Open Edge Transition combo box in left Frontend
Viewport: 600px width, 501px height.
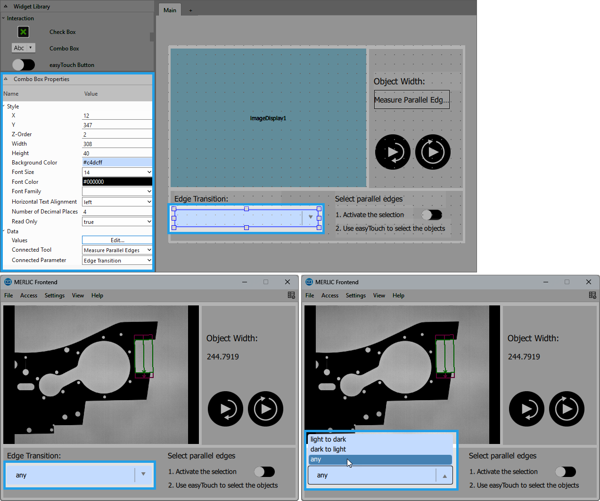point(143,475)
